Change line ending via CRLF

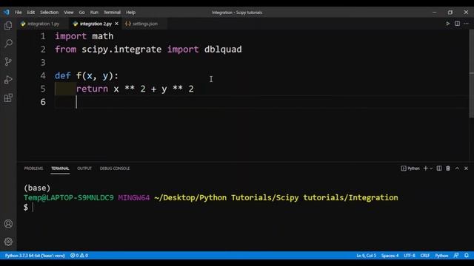pyautogui.click(x=424, y=256)
